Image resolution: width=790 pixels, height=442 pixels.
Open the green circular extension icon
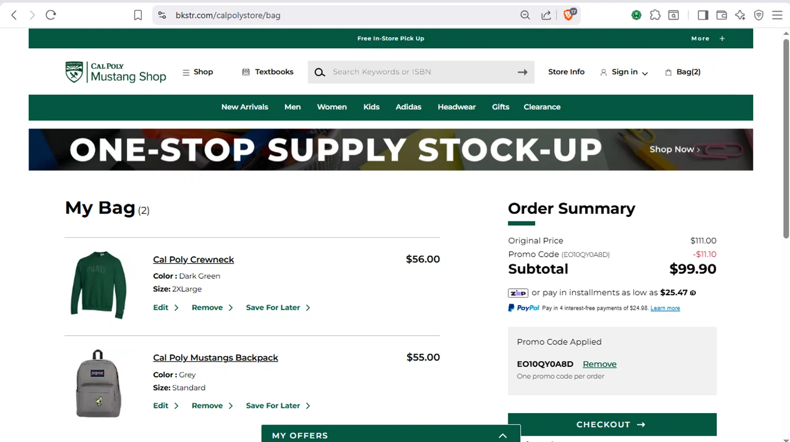tap(636, 15)
